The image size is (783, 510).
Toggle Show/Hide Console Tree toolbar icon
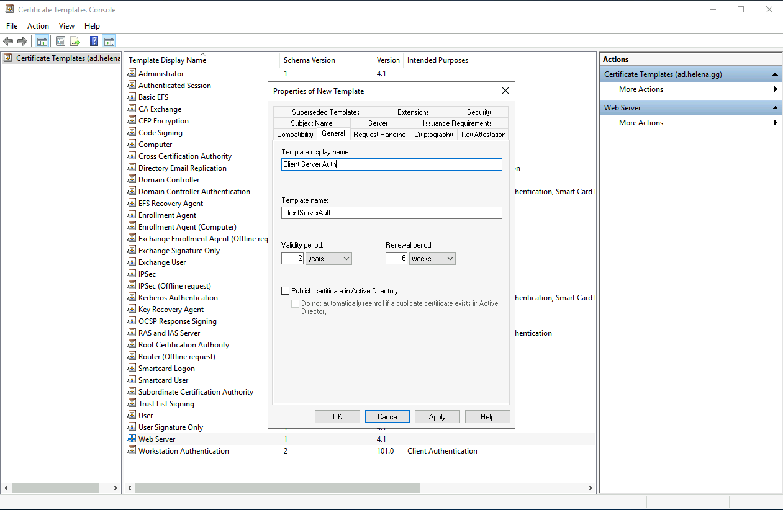[42, 42]
